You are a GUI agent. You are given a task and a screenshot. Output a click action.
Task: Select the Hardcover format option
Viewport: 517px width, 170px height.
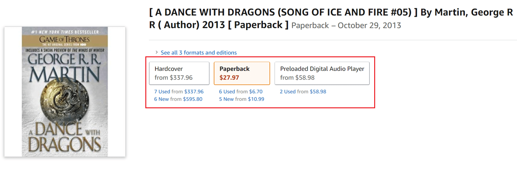tap(179, 73)
